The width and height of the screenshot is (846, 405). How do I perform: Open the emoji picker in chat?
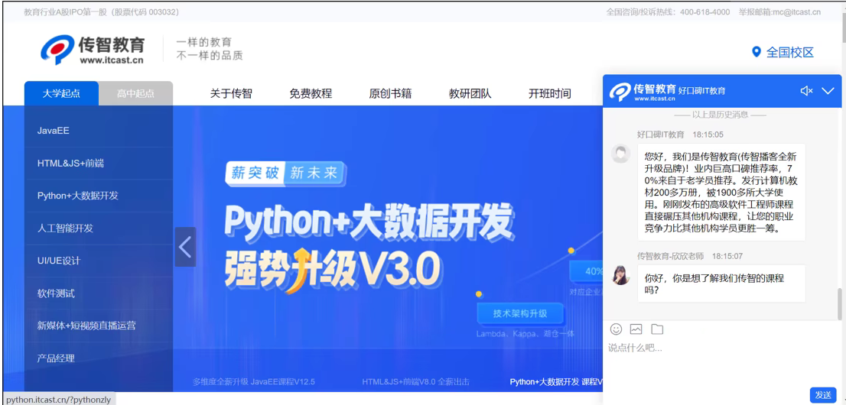click(x=616, y=329)
